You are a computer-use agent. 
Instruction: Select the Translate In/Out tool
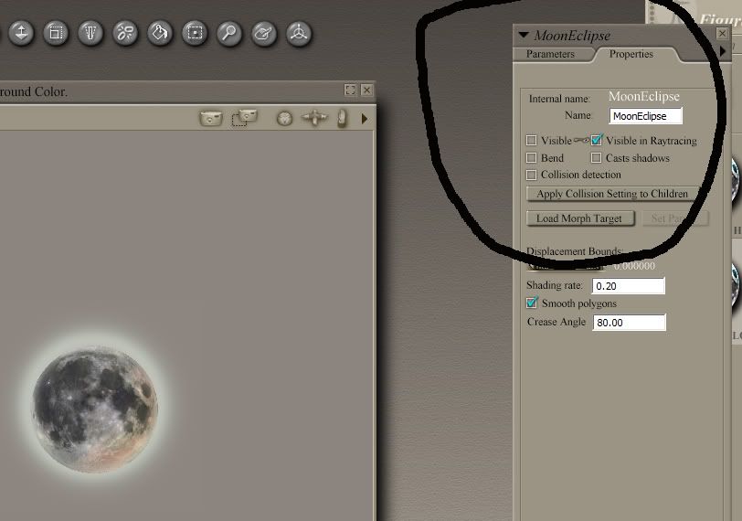21,34
